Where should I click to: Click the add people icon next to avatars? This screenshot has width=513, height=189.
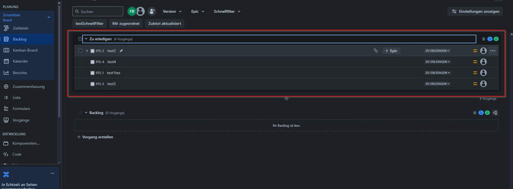coord(151,11)
